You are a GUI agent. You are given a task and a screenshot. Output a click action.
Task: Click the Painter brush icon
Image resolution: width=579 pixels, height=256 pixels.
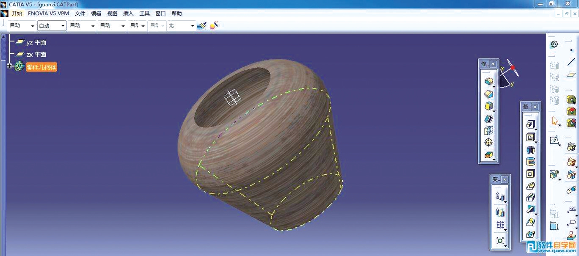[x=202, y=25]
